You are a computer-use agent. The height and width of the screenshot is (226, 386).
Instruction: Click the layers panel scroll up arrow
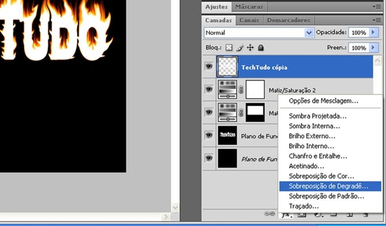377,60
